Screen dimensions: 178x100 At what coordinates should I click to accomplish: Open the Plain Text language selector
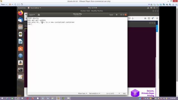(x=83, y=93)
